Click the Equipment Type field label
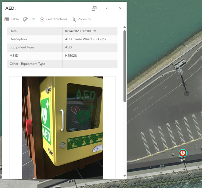 pyautogui.click(x=22, y=47)
